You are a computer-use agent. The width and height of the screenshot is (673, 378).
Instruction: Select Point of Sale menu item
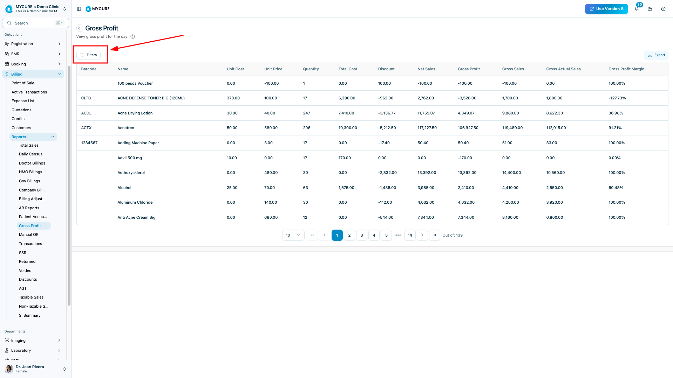pyautogui.click(x=23, y=83)
